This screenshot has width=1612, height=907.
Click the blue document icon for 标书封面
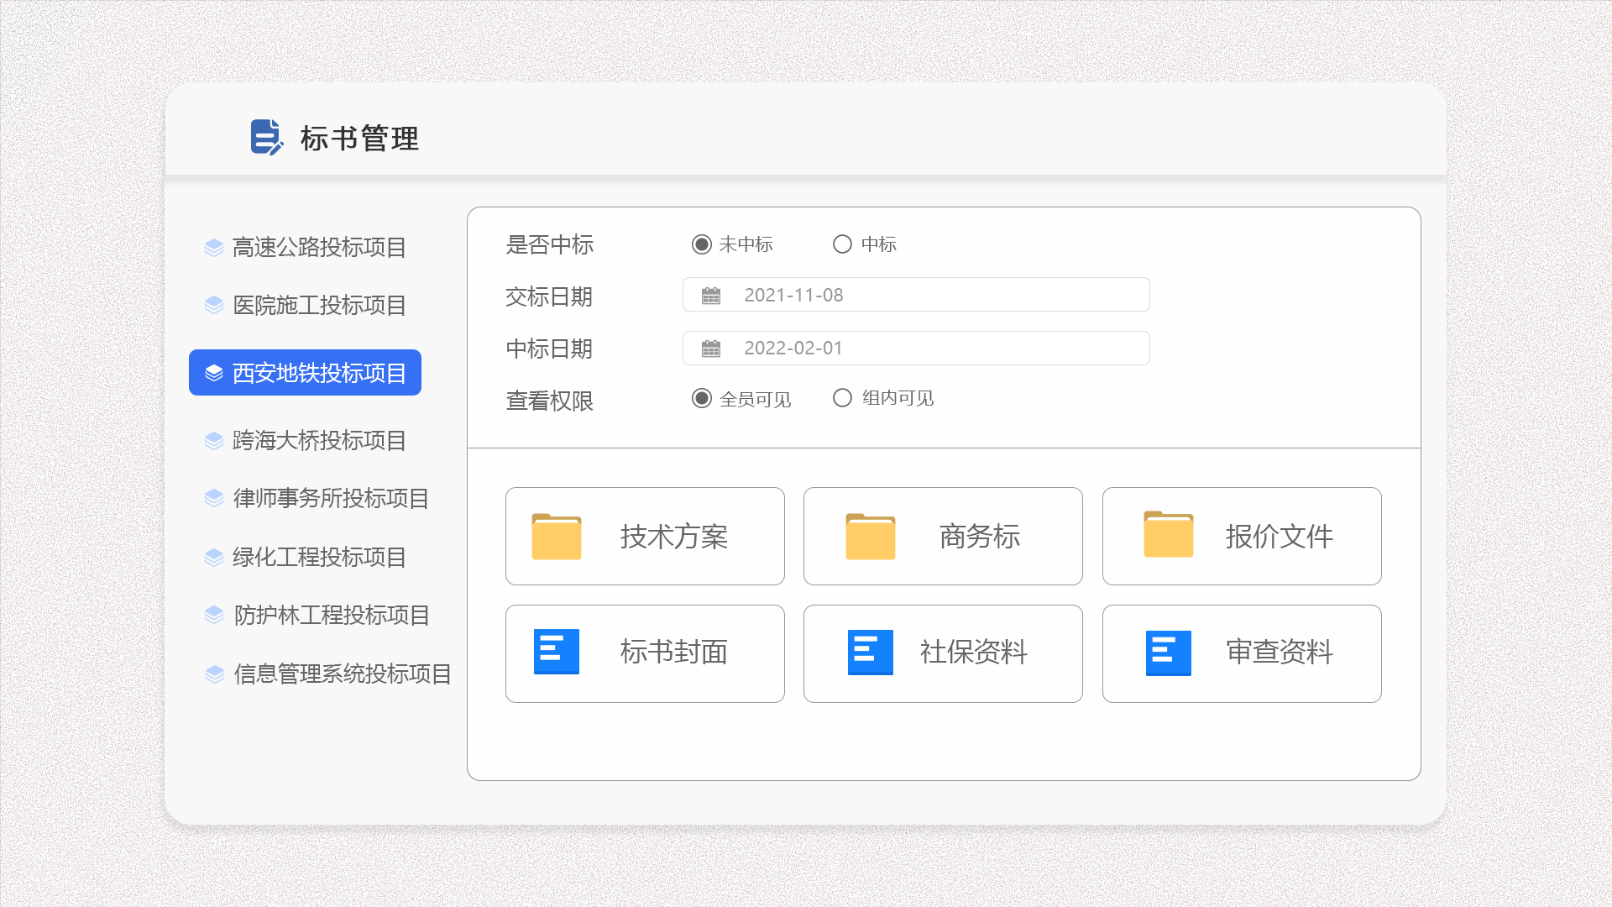557,652
